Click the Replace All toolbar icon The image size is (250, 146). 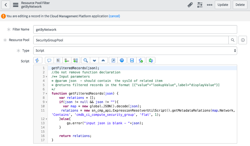coord(75,60)
